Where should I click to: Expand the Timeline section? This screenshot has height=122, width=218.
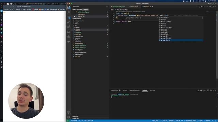coord(76,119)
